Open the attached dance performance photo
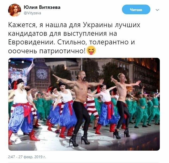This screenshot has height=163, width=169. [x=84, y=104]
